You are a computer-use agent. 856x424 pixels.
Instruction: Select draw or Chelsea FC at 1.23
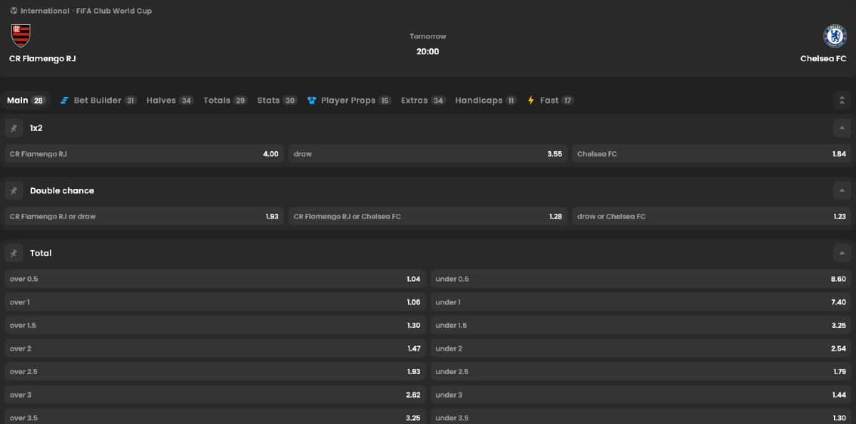pyautogui.click(x=712, y=217)
